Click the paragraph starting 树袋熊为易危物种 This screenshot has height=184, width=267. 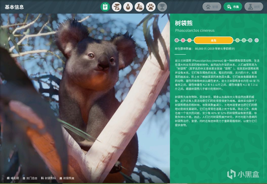216,111
